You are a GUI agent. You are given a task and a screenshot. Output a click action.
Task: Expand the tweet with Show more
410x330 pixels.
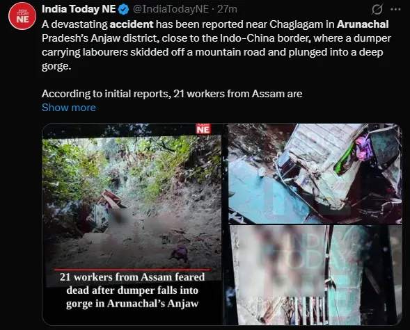pos(69,108)
